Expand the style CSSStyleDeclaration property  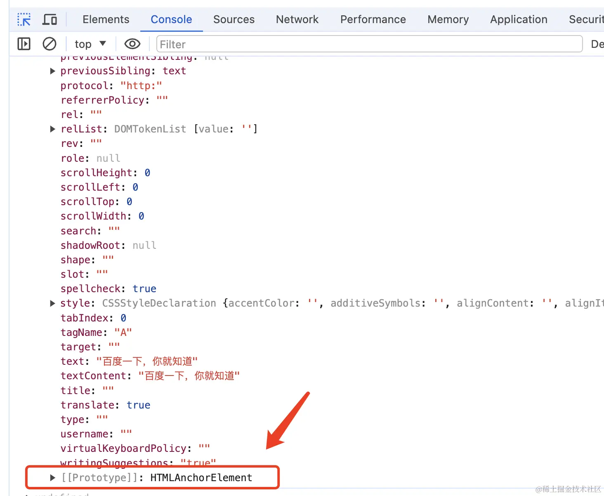click(x=52, y=303)
